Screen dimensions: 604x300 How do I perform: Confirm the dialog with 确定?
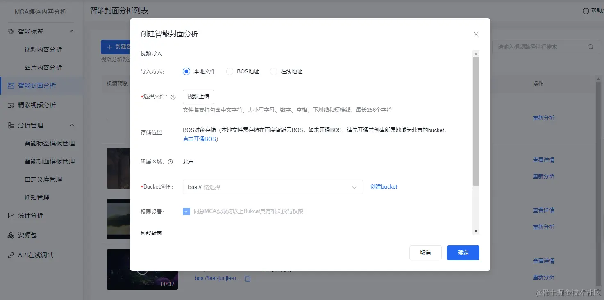(x=463, y=253)
